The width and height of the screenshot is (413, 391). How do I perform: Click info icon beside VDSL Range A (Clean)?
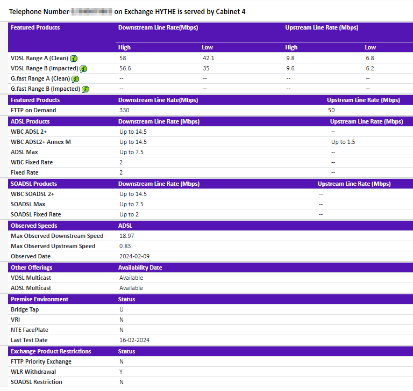coord(74,58)
